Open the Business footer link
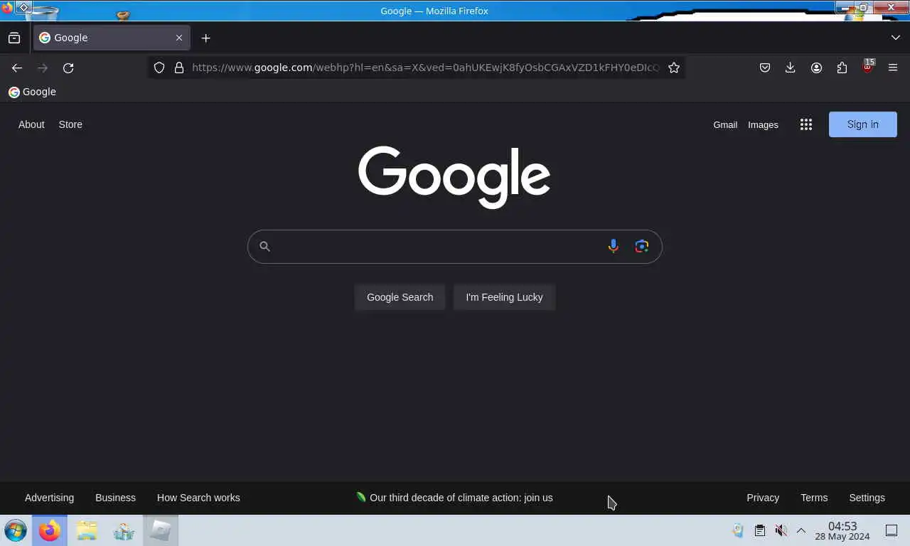Screen dimensions: 910x546 (x=115, y=498)
